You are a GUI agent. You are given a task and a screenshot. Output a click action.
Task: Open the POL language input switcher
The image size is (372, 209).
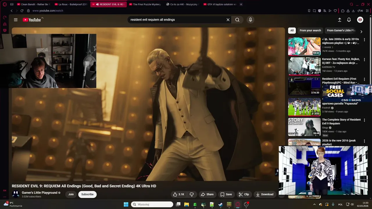pos(340,204)
